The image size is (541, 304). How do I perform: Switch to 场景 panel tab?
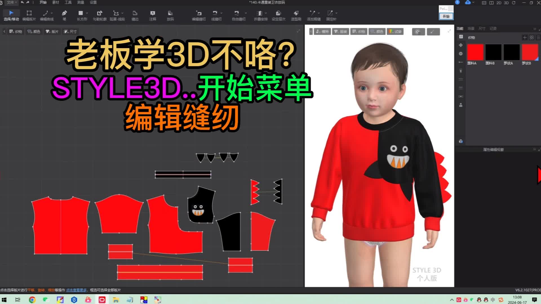(x=471, y=28)
